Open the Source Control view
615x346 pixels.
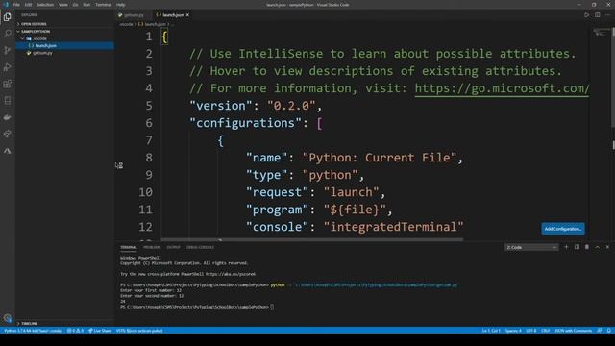click(8, 50)
